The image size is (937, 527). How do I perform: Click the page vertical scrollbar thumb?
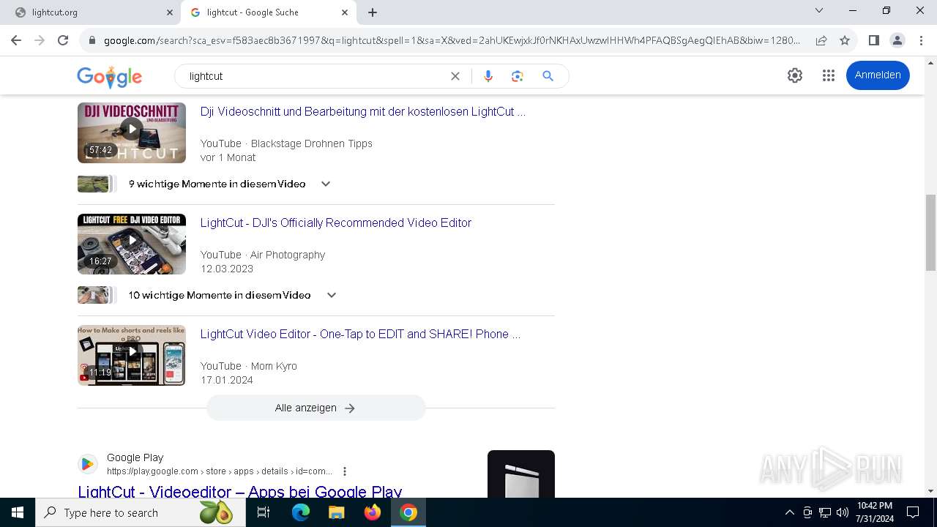coord(930,232)
